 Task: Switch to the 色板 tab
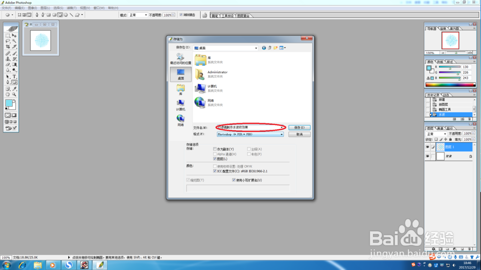[440, 61]
